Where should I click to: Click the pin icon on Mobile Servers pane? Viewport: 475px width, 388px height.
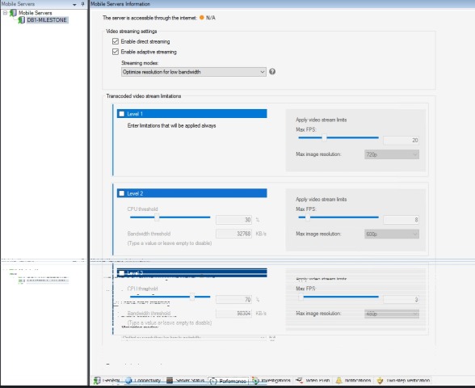click(82, 4)
